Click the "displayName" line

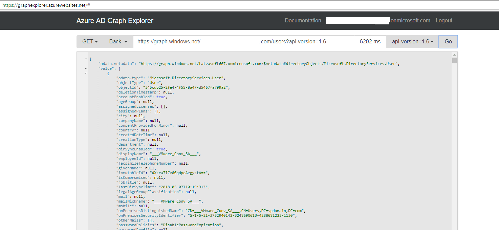[x=158, y=154]
